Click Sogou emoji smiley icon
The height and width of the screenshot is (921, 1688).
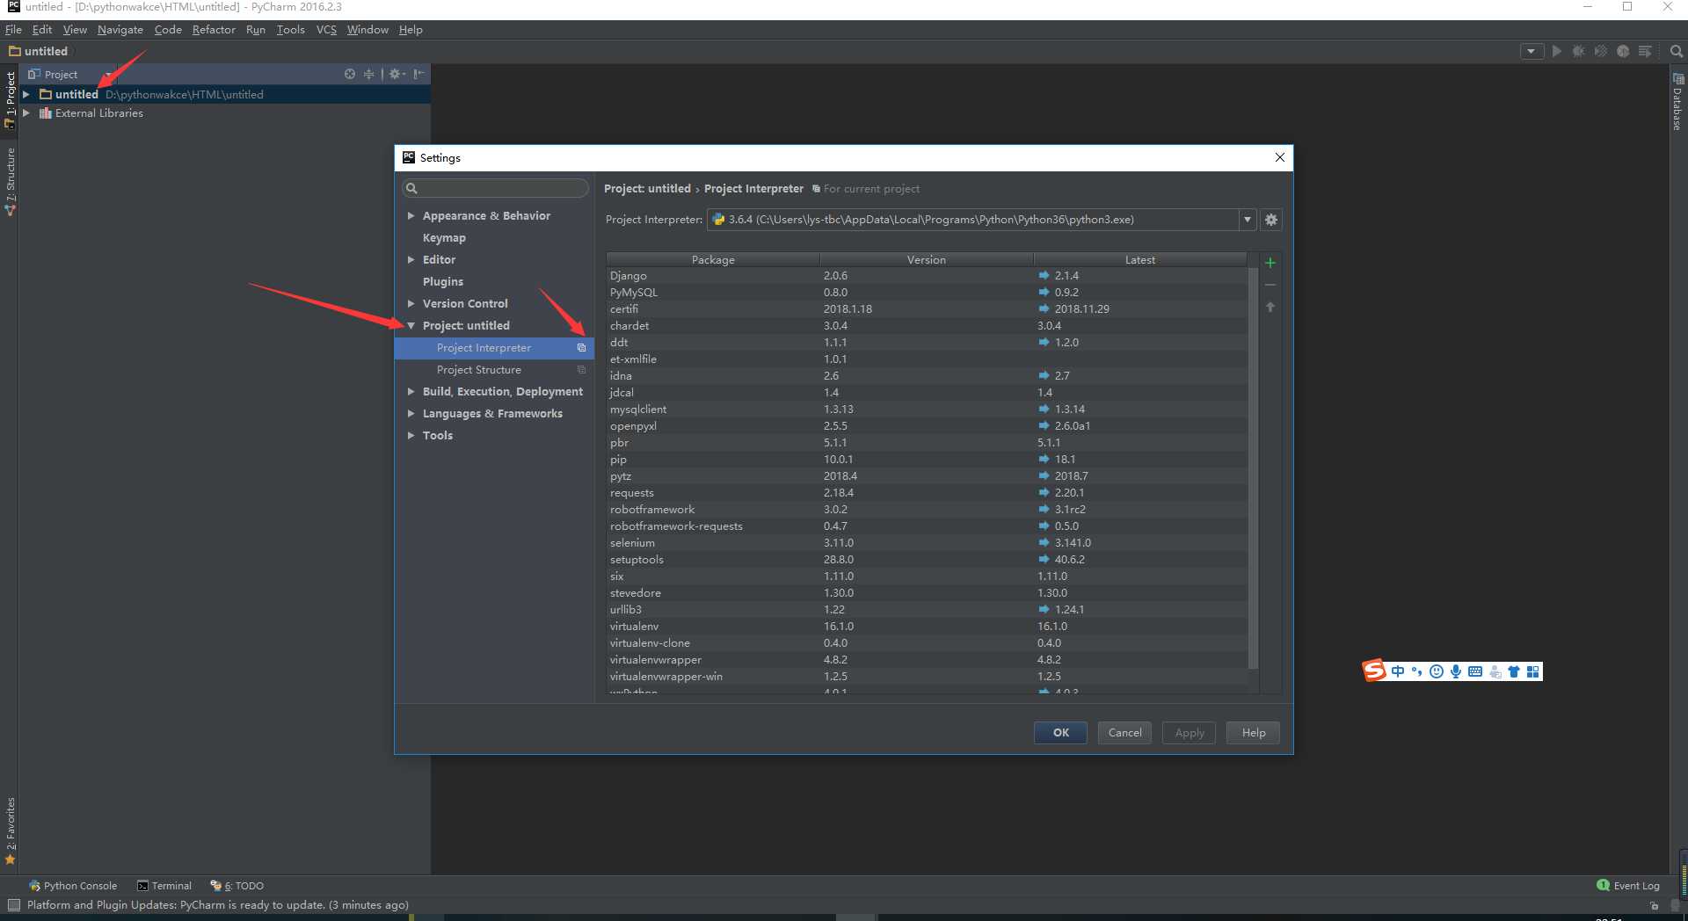[1437, 671]
